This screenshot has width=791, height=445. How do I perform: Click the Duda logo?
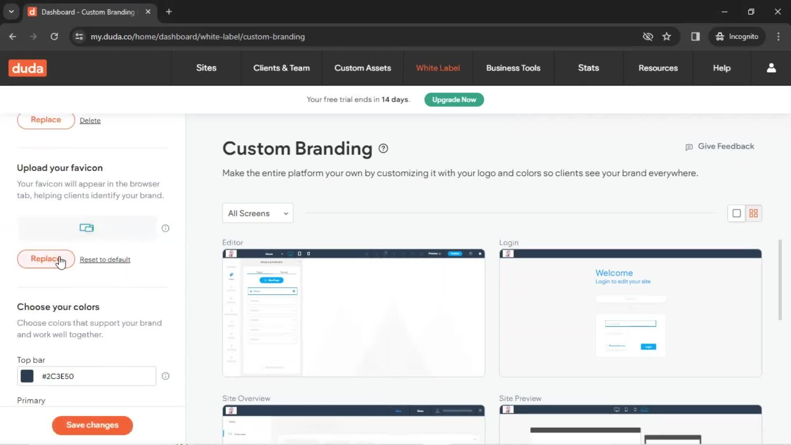coord(28,68)
